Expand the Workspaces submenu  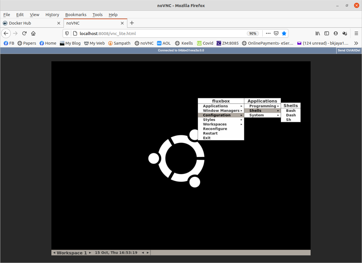[x=221, y=124]
